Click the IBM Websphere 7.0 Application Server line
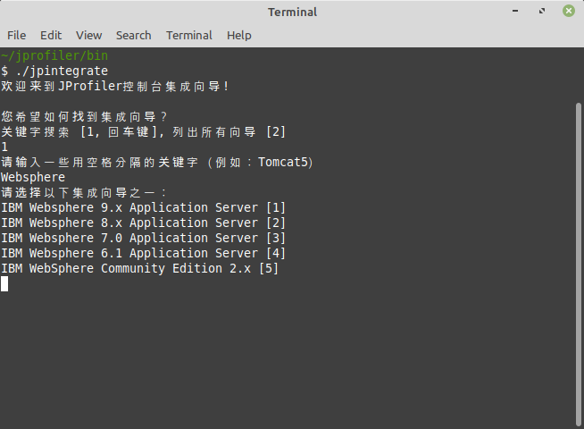 tap(143, 238)
